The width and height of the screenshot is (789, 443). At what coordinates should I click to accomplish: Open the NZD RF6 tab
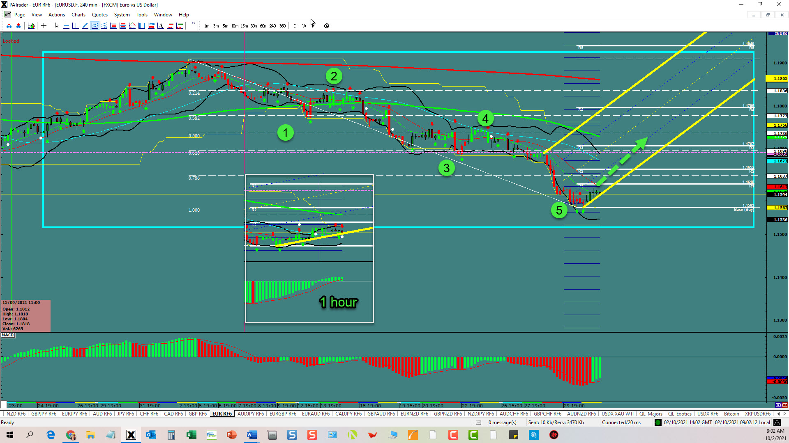(16, 414)
